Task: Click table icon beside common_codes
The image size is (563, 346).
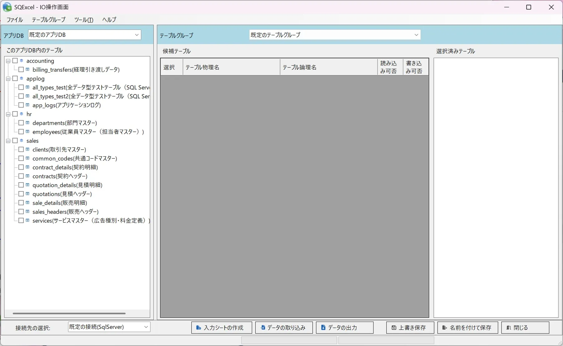Action: (x=27, y=158)
